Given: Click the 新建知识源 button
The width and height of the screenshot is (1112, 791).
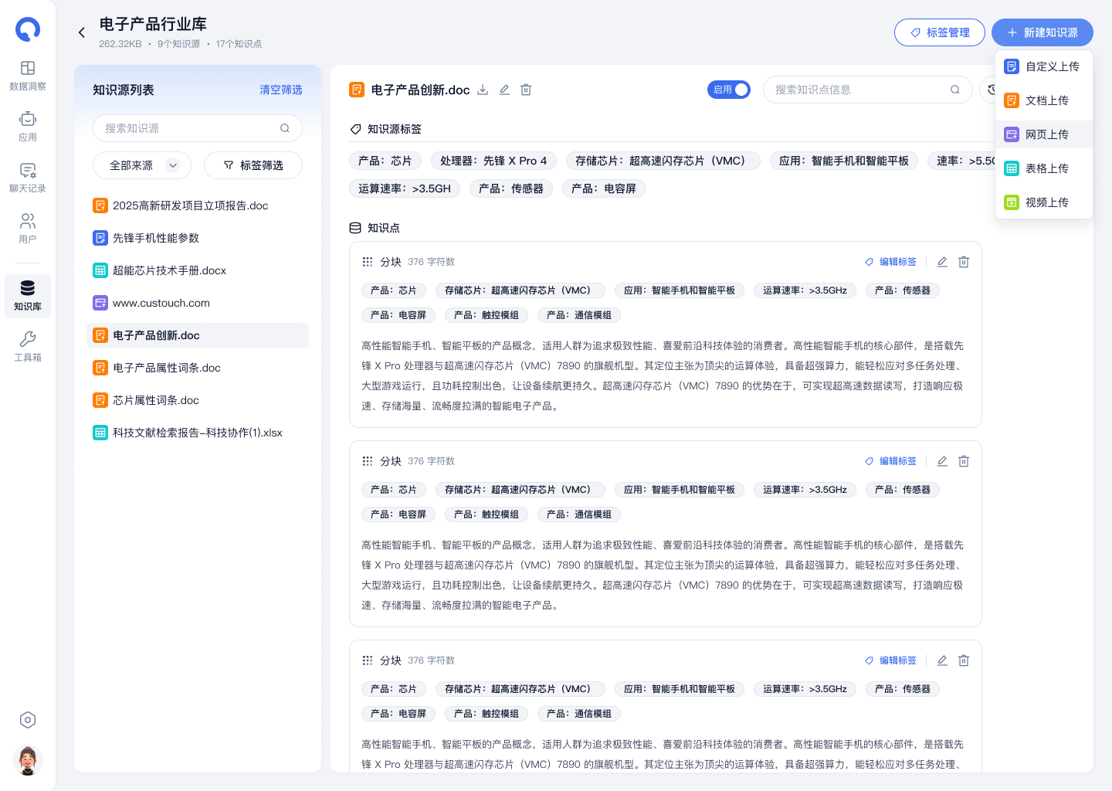Looking at the screenshot, I should coord(1042,32).
